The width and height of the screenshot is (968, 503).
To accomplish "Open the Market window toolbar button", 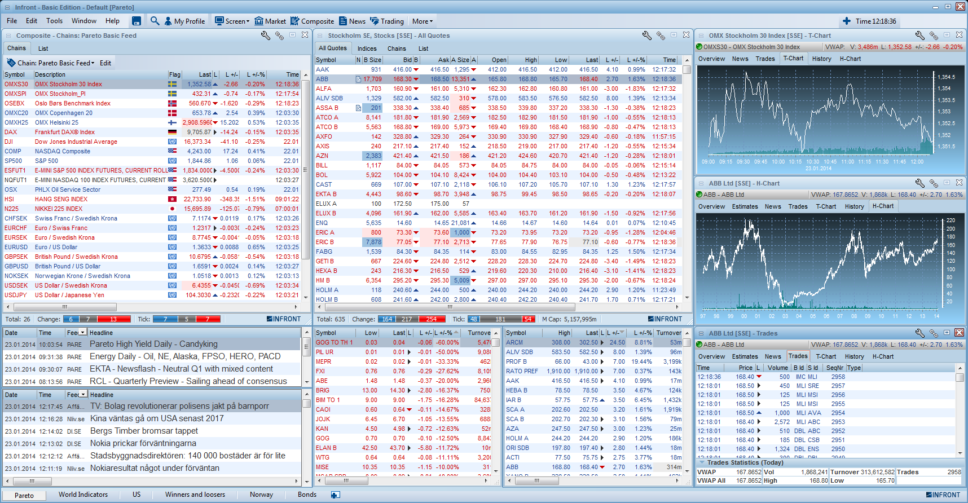I will [270, 21].
